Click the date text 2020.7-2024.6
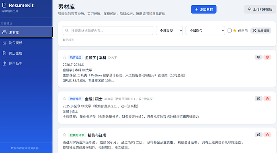277x153 pixels. (x=73, y=65)
